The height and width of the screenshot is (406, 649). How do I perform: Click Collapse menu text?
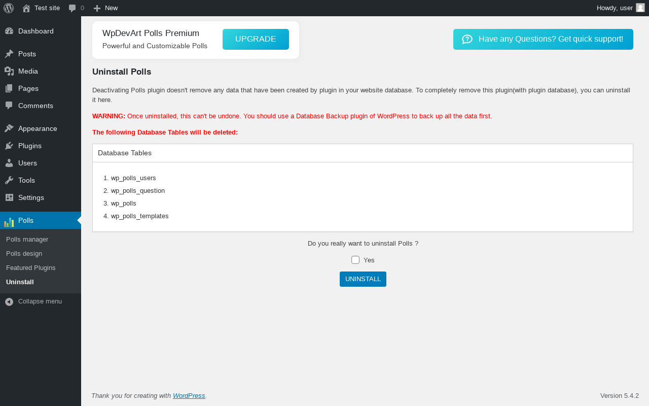pos(40,301)
